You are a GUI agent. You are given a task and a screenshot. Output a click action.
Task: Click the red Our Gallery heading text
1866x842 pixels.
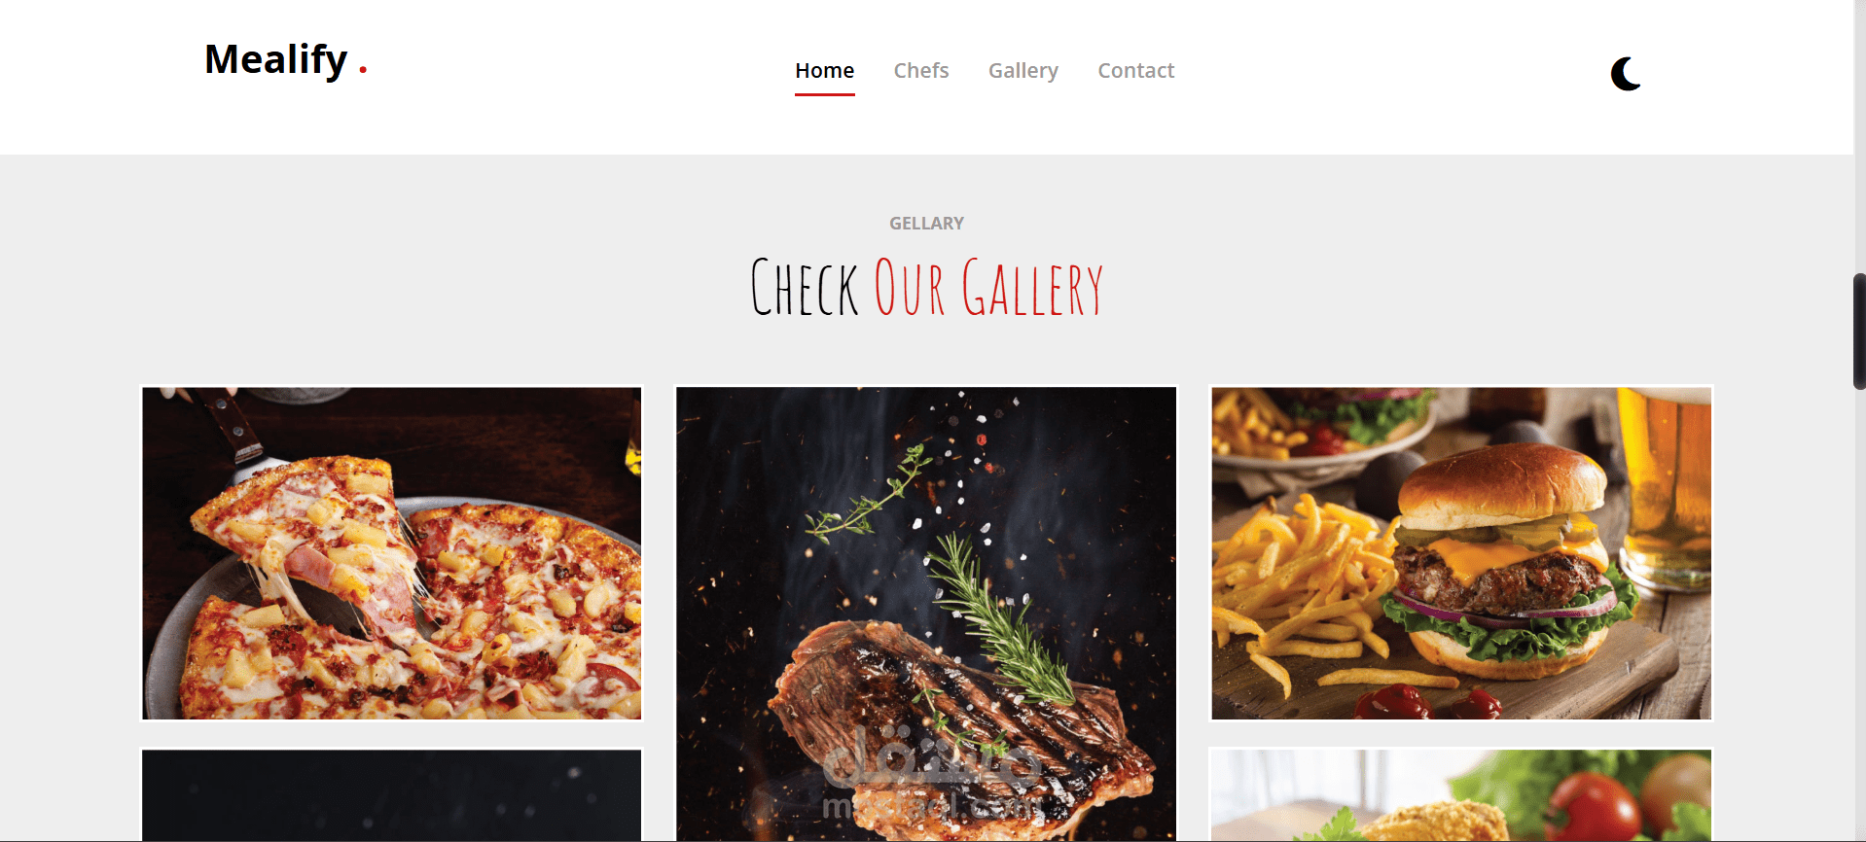coord(988,287)
